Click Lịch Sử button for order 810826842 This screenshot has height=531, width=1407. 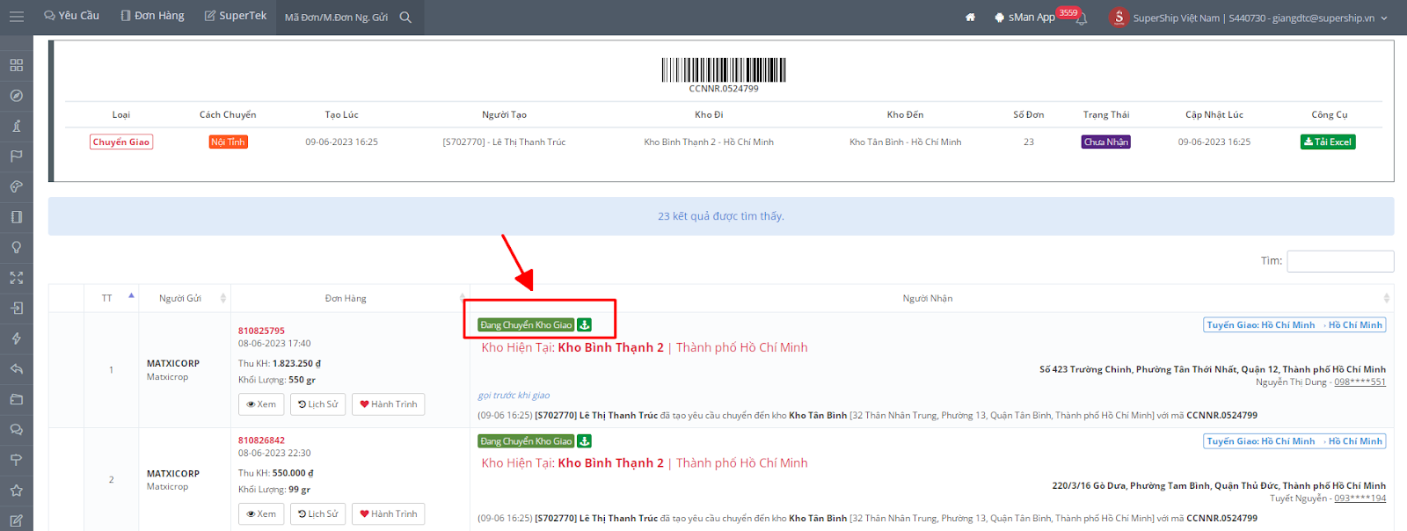coord(317,513)
